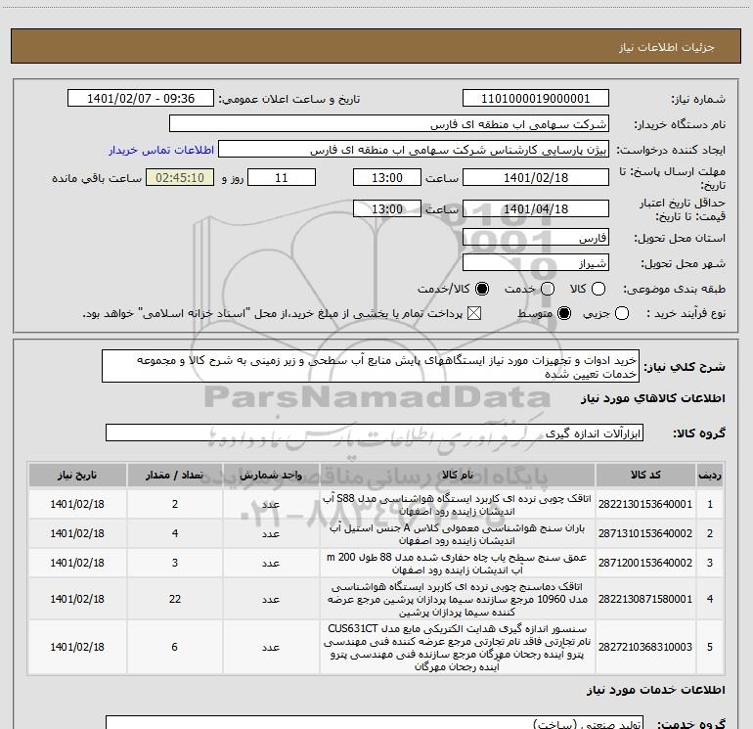Click the price validity date 1401/04/18 field
Screen dimensions: 753x729
[536, 208]
